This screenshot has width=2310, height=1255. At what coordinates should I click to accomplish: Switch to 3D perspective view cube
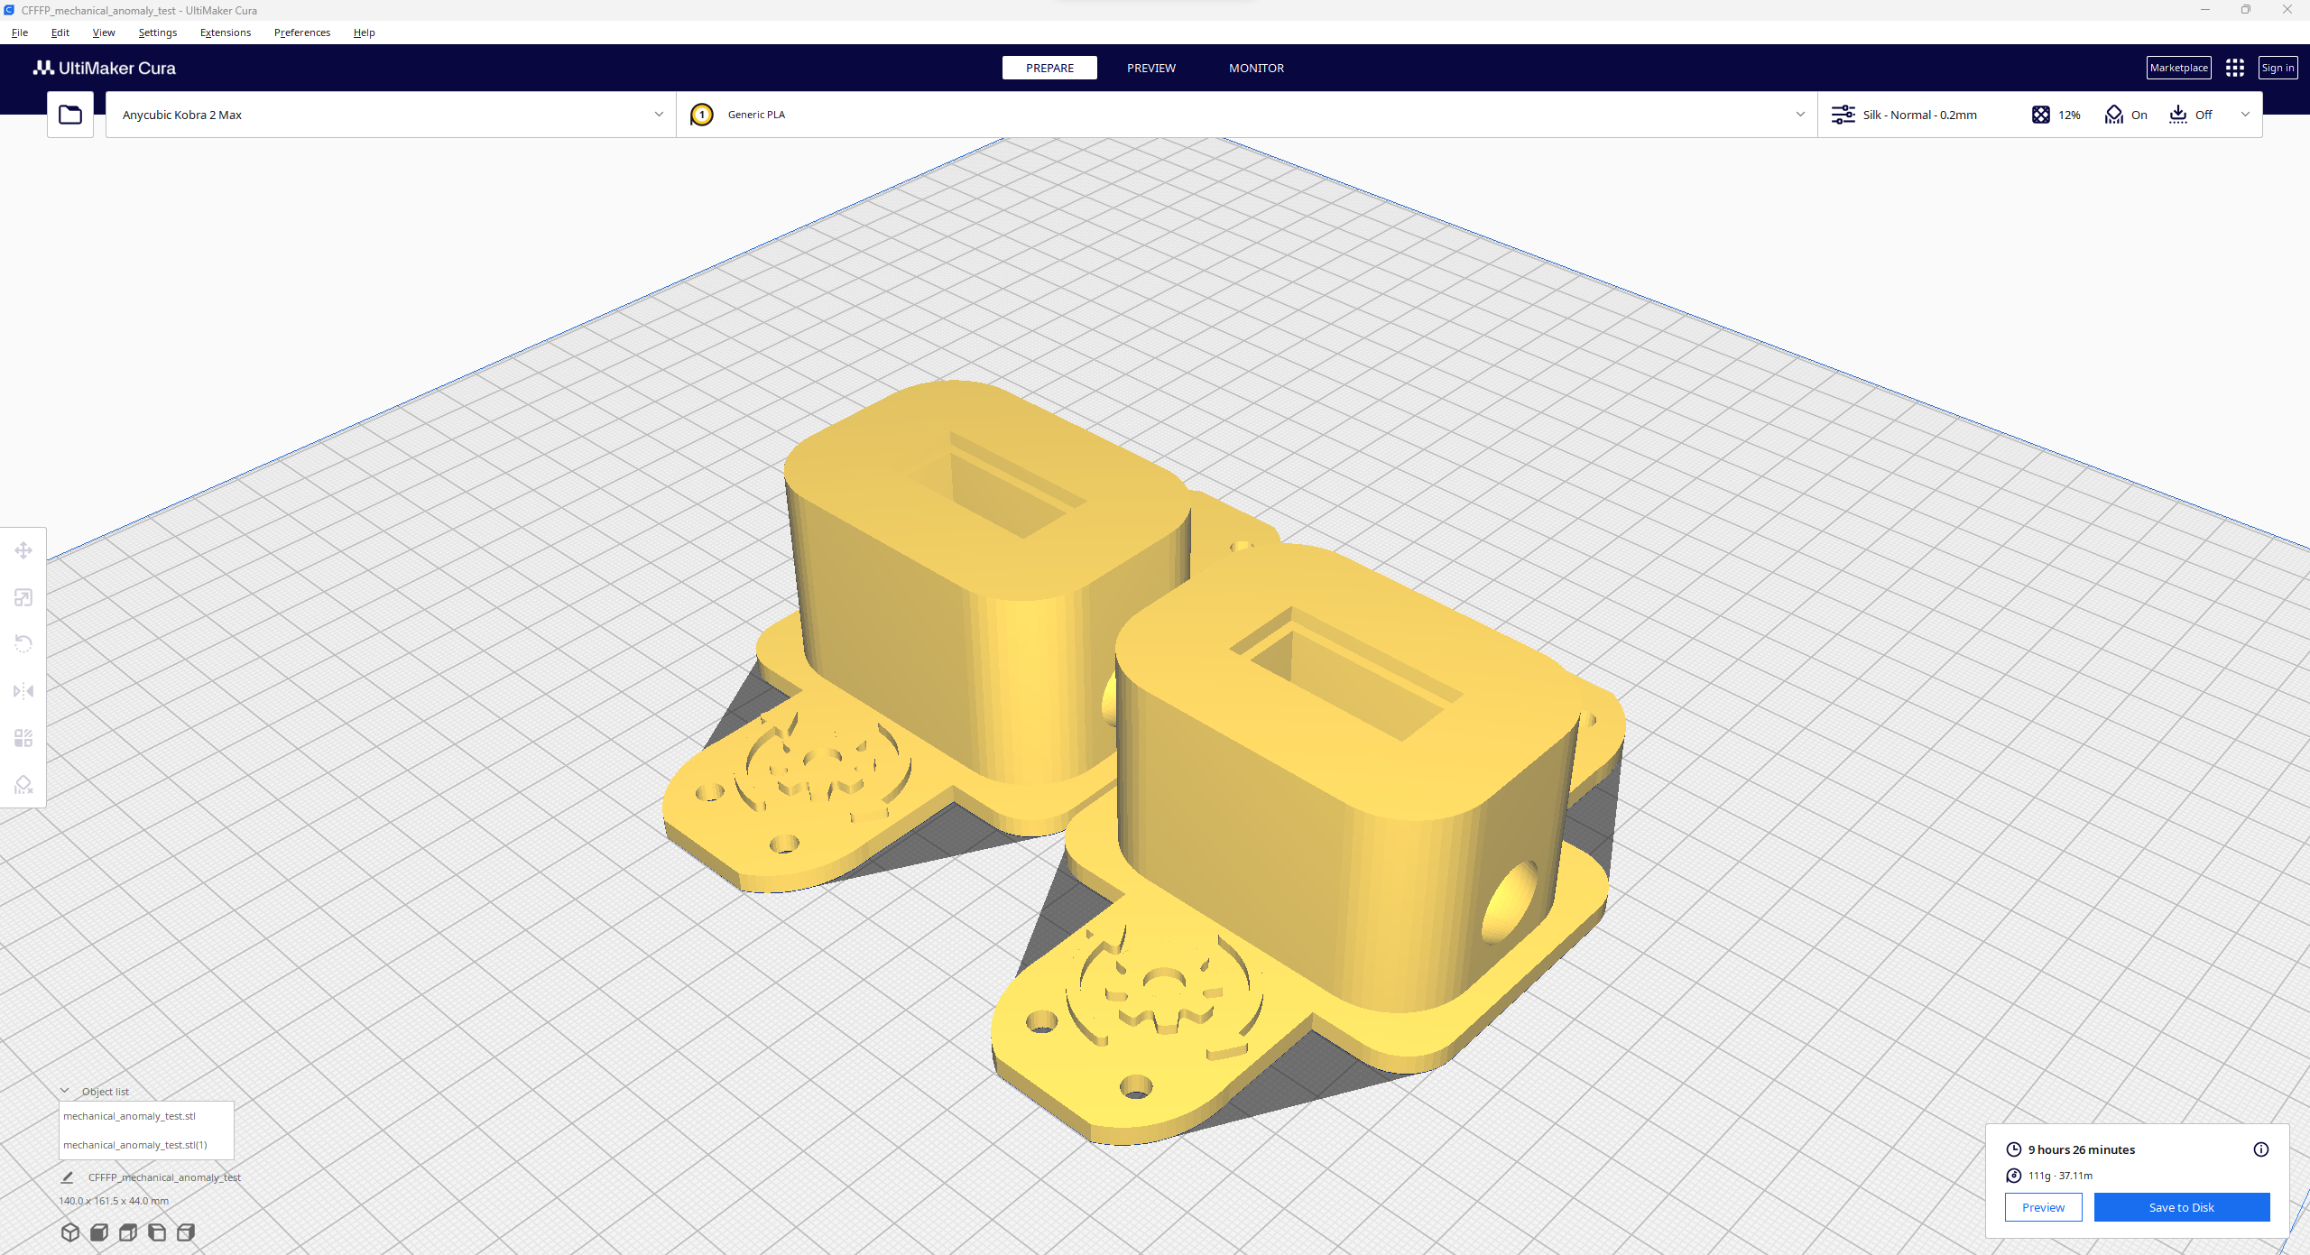point(70,1232)
